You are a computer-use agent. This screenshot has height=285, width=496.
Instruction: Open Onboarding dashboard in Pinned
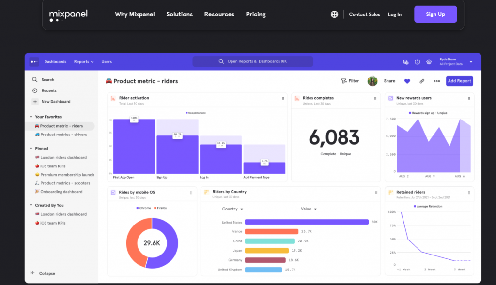pyautogui.click(x=62, y=192)
